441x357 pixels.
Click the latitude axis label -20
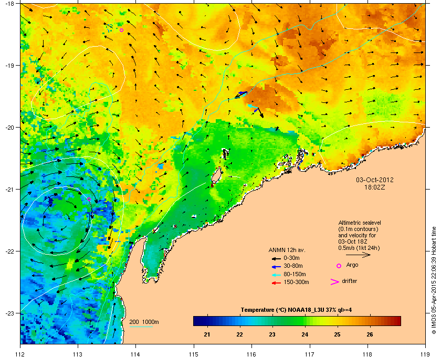pyautogui.click(x=9, y=127)
